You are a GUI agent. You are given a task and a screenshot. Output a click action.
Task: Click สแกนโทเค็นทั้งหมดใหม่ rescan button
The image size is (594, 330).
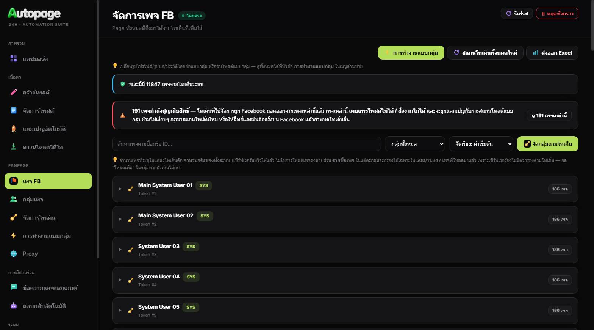click(485, 53)
